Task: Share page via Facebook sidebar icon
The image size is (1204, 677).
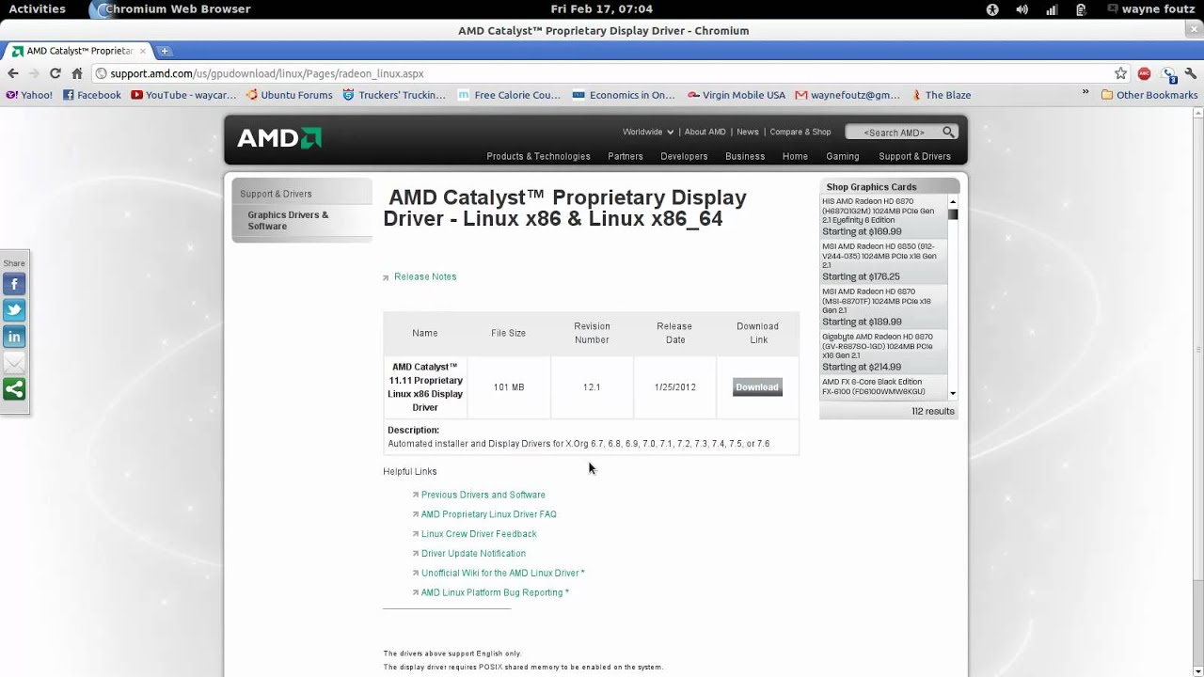Action: click(14, 284)
